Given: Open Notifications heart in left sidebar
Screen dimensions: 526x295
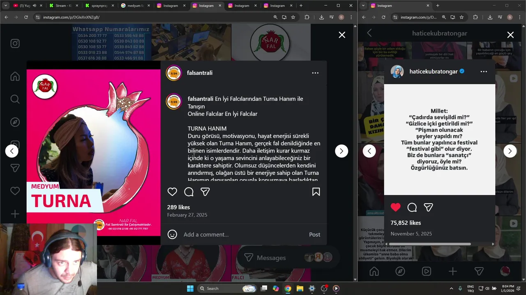Looking at the screenshot, I should (15, 191).
